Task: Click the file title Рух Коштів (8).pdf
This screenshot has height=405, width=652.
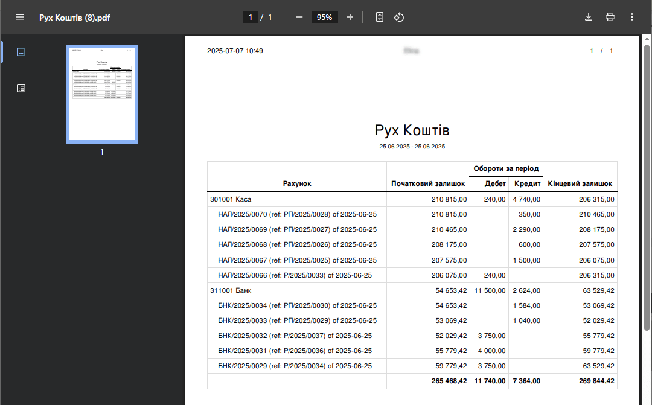Action: 75,18
